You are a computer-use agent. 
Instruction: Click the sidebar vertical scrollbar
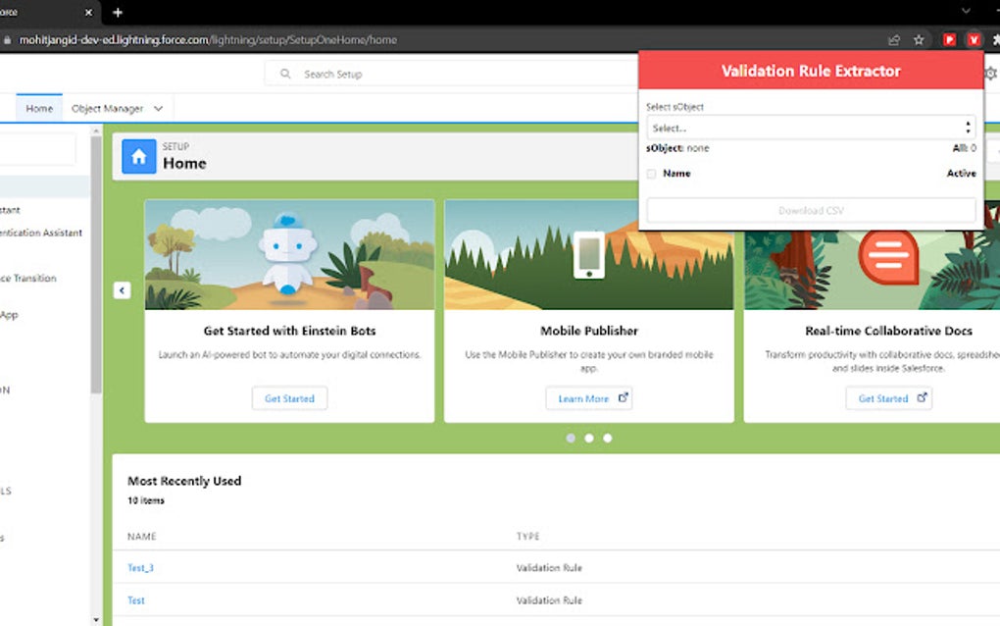96,265
